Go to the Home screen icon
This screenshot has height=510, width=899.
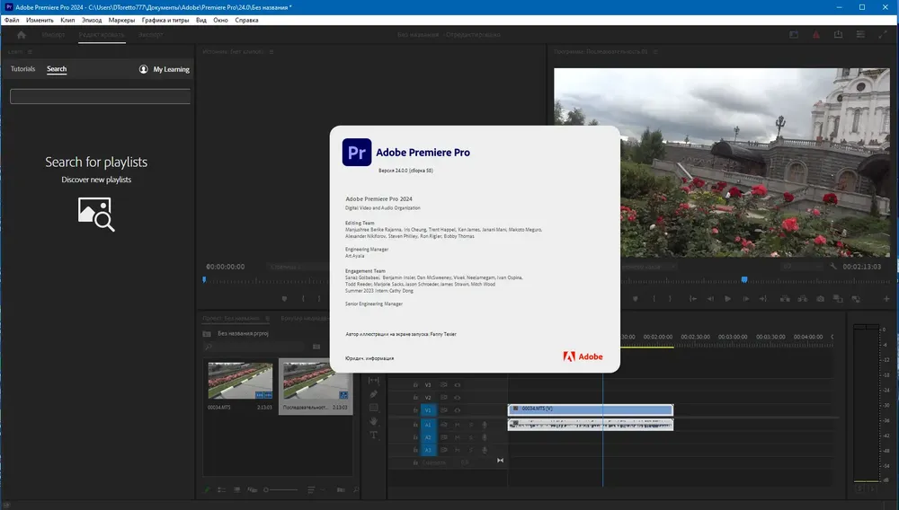pyautogui.click(x=22, y=35)
